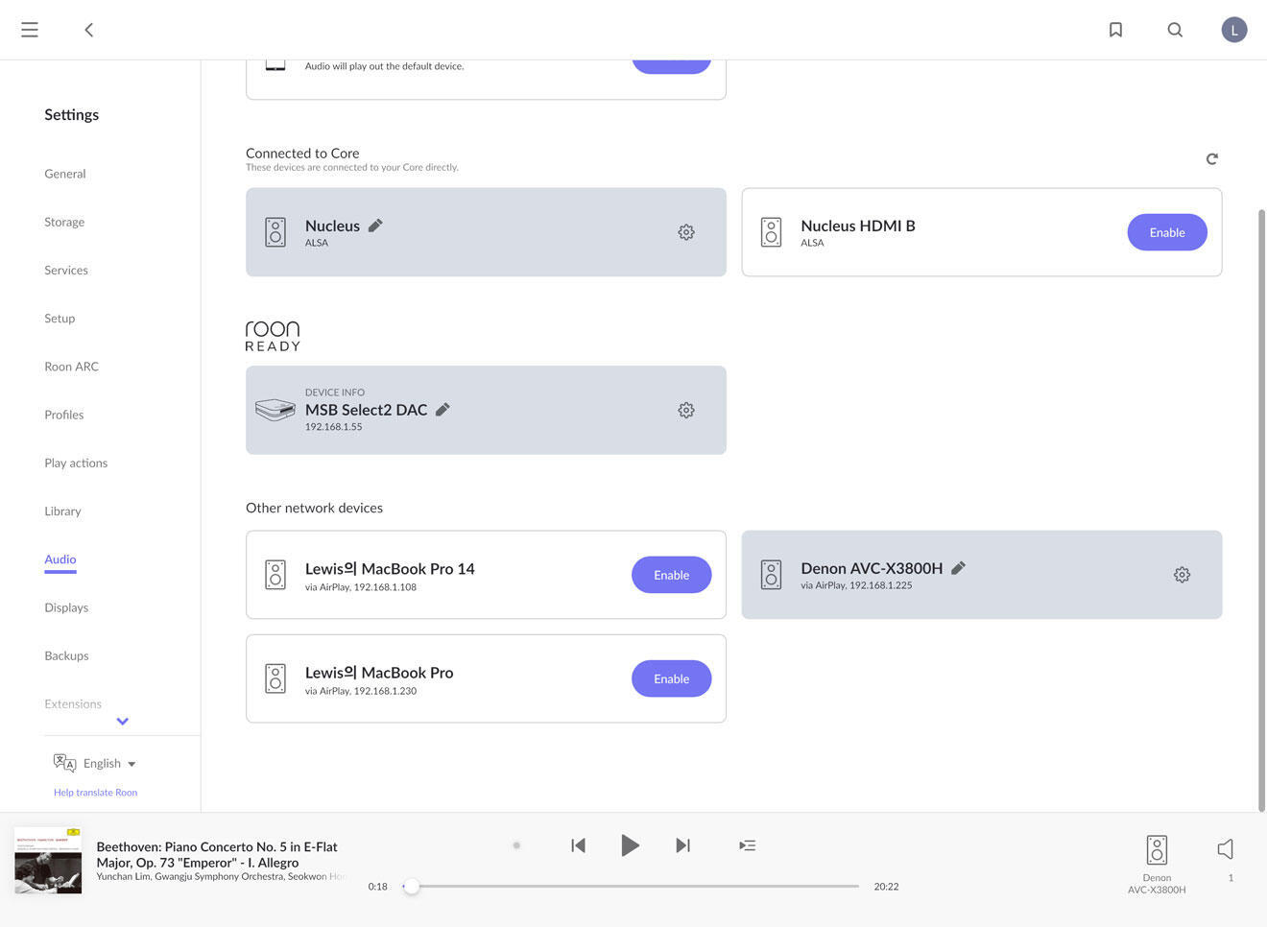Open Backups settings
This screenshot has height=927, width=1267.
(x=66, y=655)
